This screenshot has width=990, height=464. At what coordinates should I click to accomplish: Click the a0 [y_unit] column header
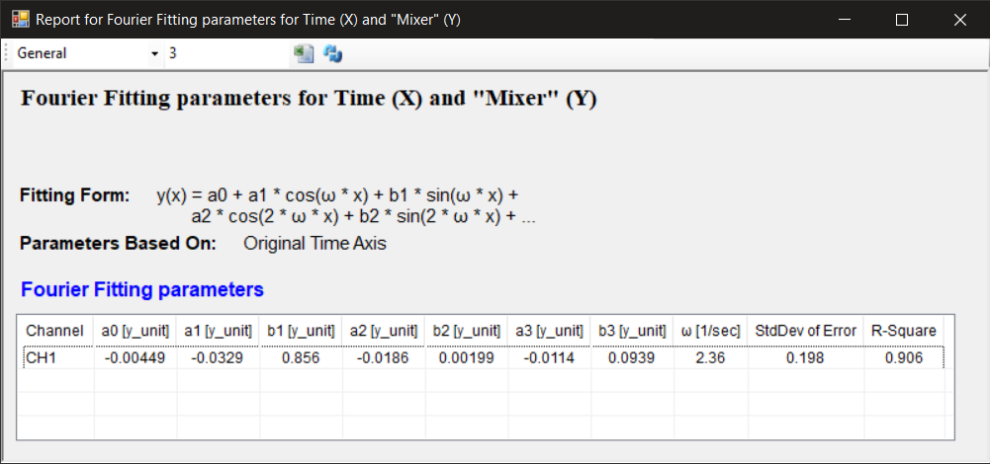point(135,331)
